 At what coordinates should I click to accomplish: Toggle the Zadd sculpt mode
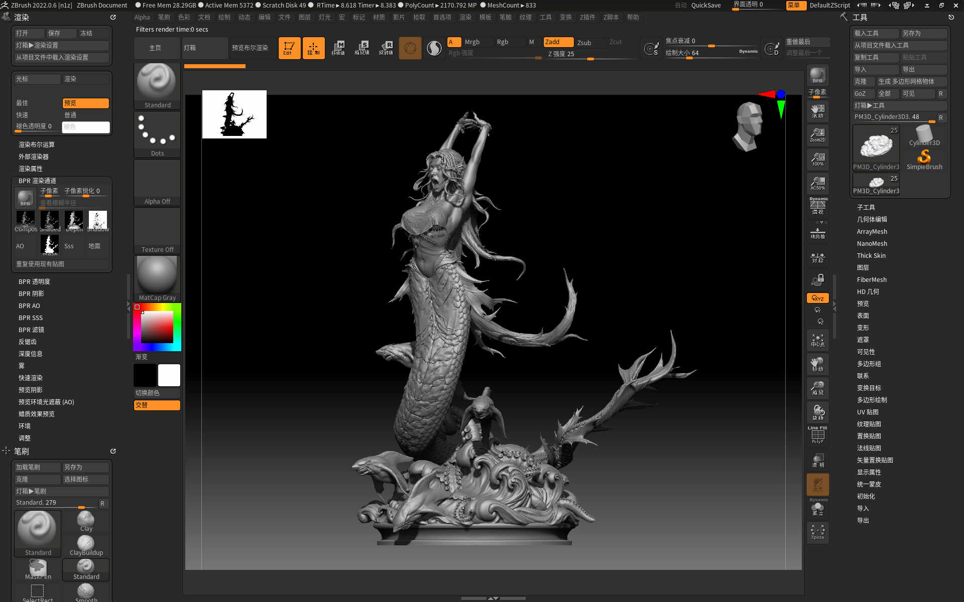tap(558, 42)
